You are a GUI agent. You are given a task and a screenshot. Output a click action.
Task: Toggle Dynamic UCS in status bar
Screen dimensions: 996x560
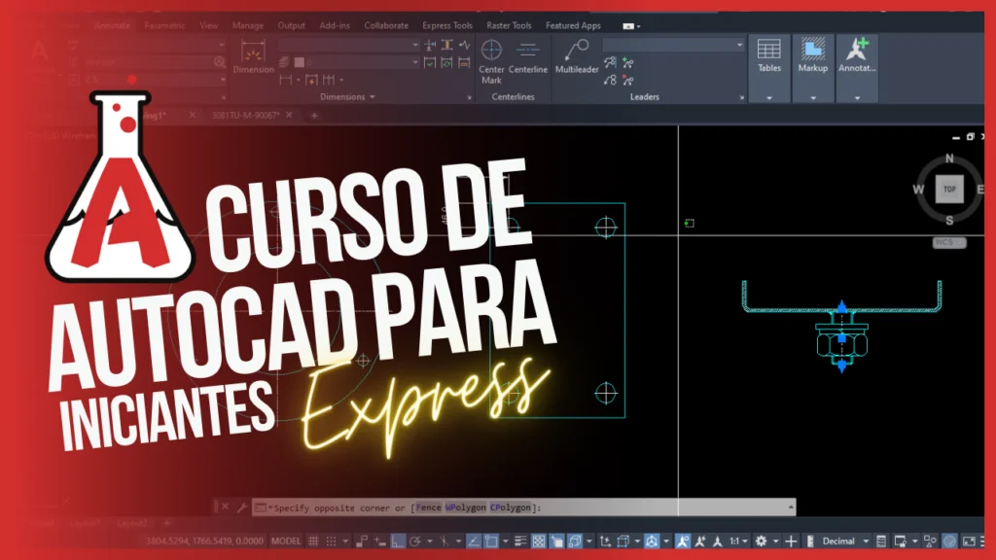pyautogui.click(x=605, y=541)
